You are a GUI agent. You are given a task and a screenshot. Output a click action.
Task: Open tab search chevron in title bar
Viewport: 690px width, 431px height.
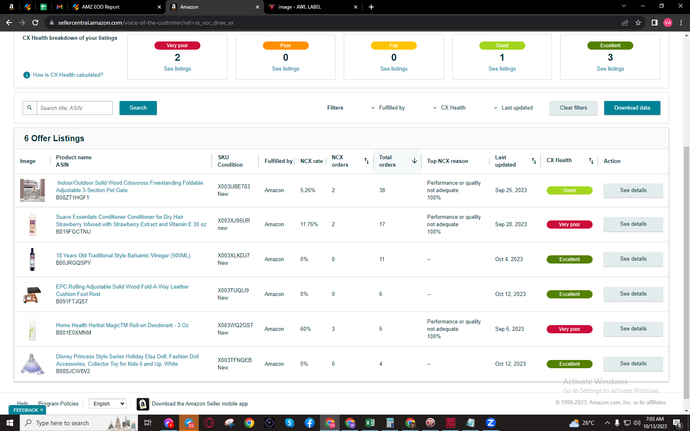coord(624,6)
